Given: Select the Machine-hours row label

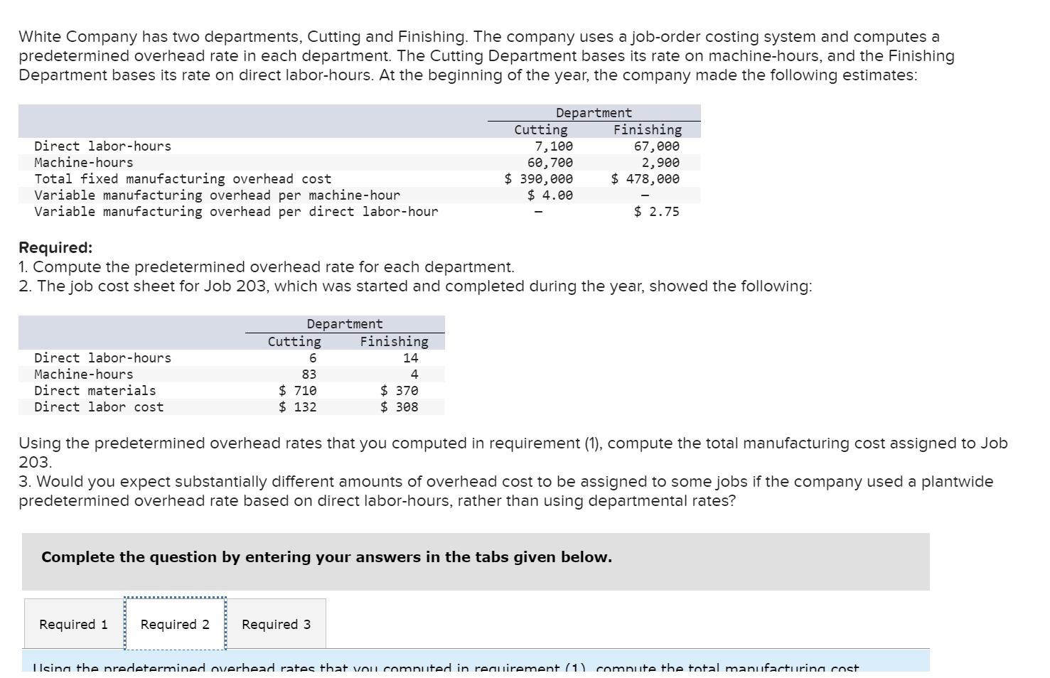Looking at the screenshot, I should (x=83, y=162).
